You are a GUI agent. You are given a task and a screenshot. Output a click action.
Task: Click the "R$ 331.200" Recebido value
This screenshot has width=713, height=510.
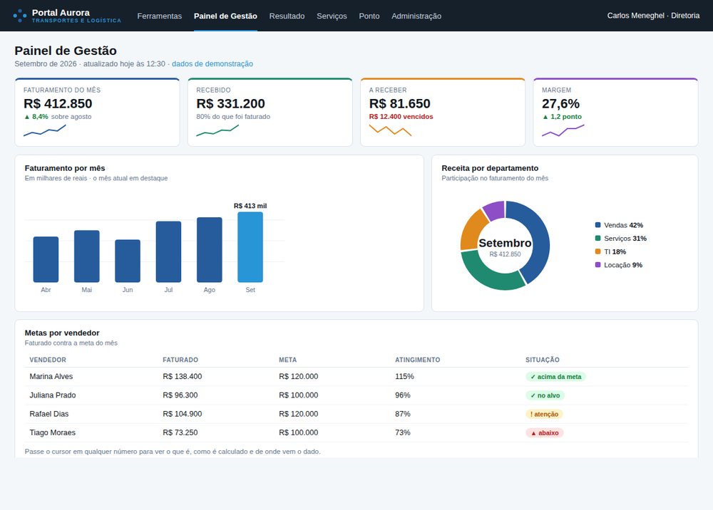click(x=230, y=103)
